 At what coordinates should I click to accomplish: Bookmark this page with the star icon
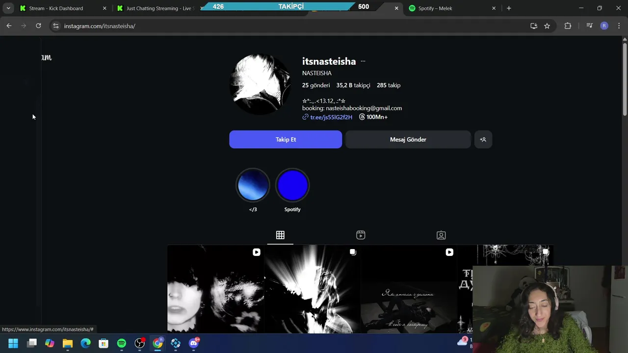pyautogui.click(x=547, y=26)
